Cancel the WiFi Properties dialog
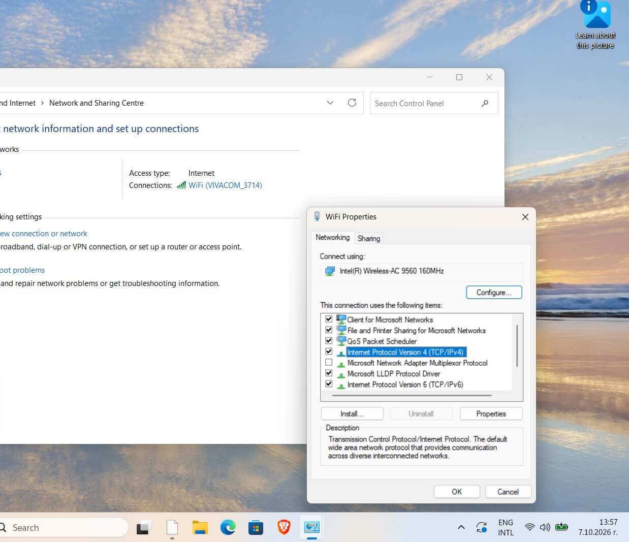 [x=508, y=492]
